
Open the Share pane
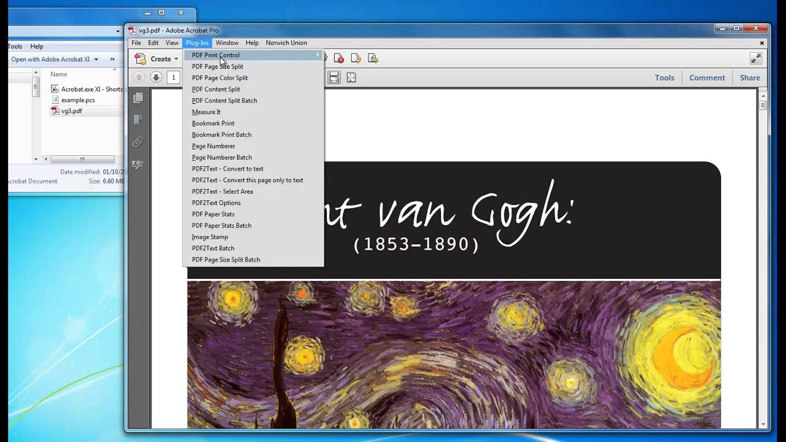click(750, 78)
